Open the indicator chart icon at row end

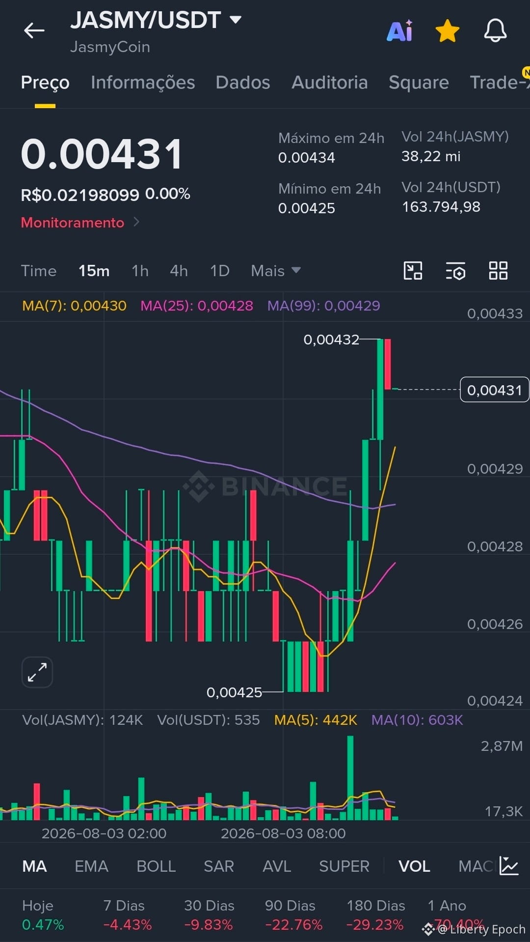[509, 865]
